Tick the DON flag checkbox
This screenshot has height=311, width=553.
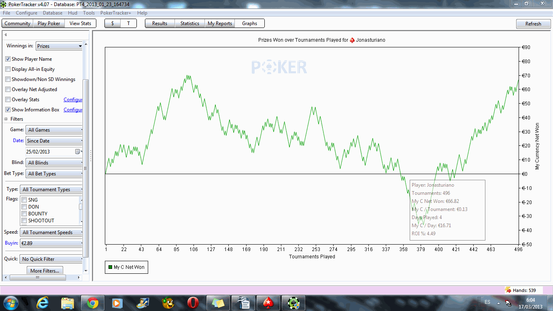pyautogui.click(x=24, y=207)
